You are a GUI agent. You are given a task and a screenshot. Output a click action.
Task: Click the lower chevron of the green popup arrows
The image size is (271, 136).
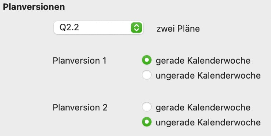click(137, 30)
